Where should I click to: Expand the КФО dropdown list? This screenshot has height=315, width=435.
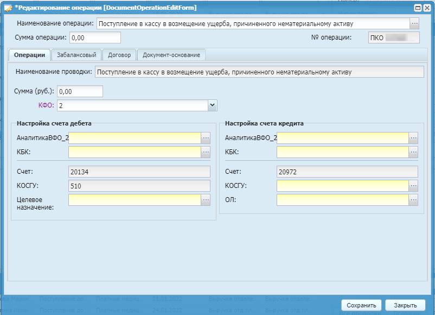(x=213, y=105)
